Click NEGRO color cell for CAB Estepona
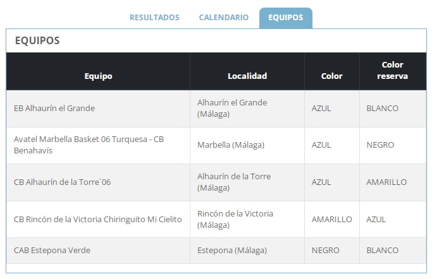 tap(326, 250)
